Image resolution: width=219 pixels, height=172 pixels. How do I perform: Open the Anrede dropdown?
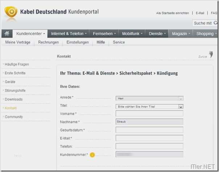click(x=149, y=98)
